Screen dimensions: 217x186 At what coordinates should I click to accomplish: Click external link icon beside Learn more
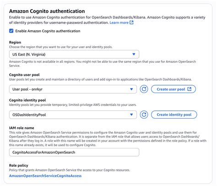point(131,22)
